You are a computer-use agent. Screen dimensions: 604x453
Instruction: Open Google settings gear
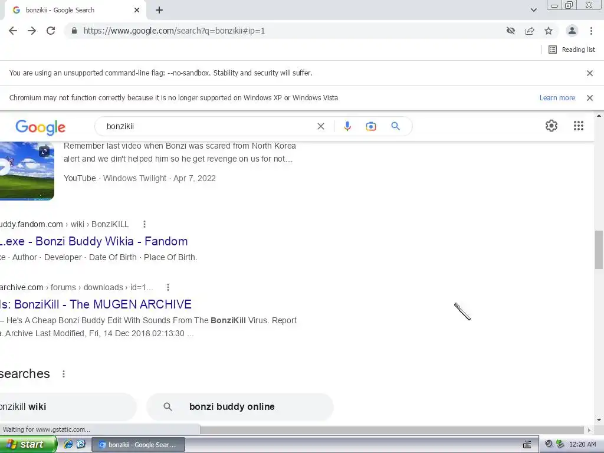[x=552, y=126]
